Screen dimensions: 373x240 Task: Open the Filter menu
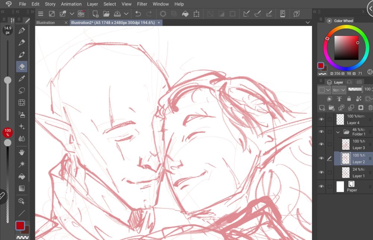142,4
